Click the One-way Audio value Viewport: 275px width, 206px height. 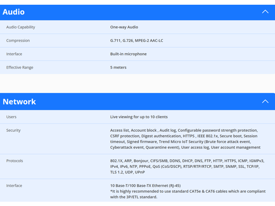[x=124, y=27]
